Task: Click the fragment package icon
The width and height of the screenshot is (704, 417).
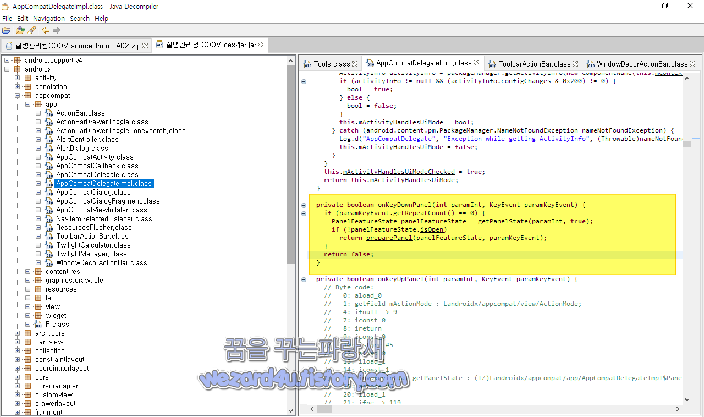Action: pyautogui.click(x=29, y=412)
